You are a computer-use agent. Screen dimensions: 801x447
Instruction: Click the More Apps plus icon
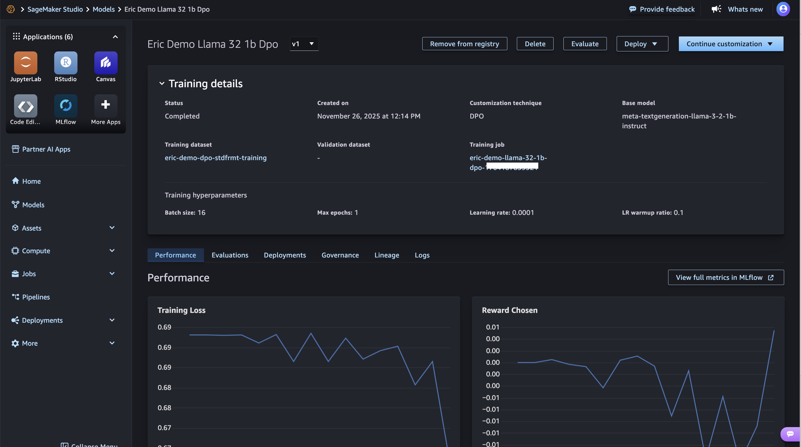106,106
